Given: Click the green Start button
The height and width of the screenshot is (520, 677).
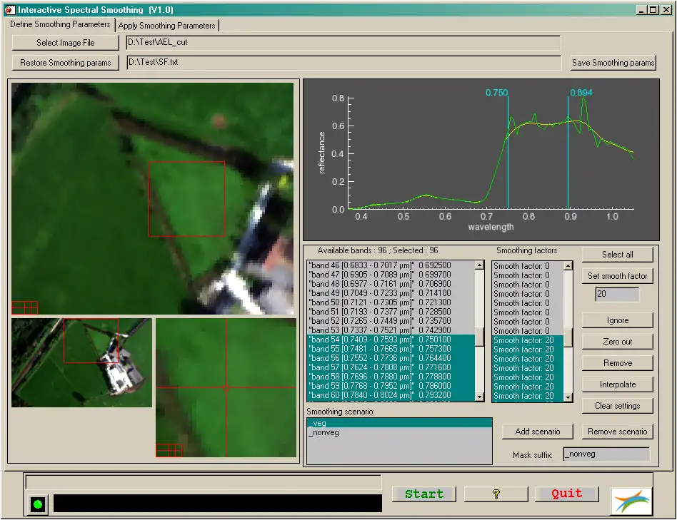Looking at the screenshot, I should 424,494.
